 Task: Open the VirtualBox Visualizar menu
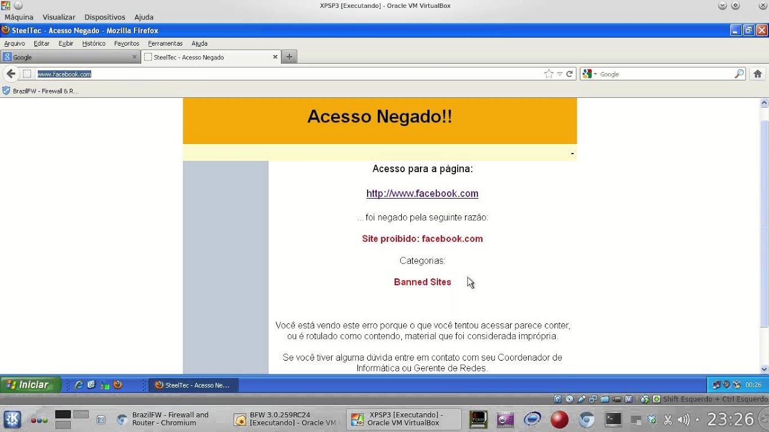click(59, 17)
